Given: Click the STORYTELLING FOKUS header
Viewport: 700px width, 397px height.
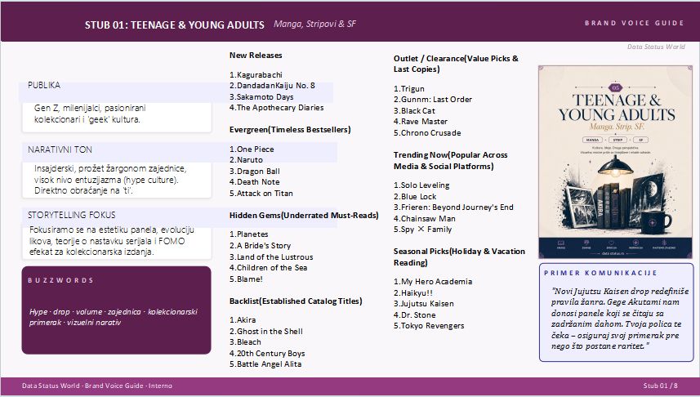Looking at the screenshot, I should click(x=71, y=215).
